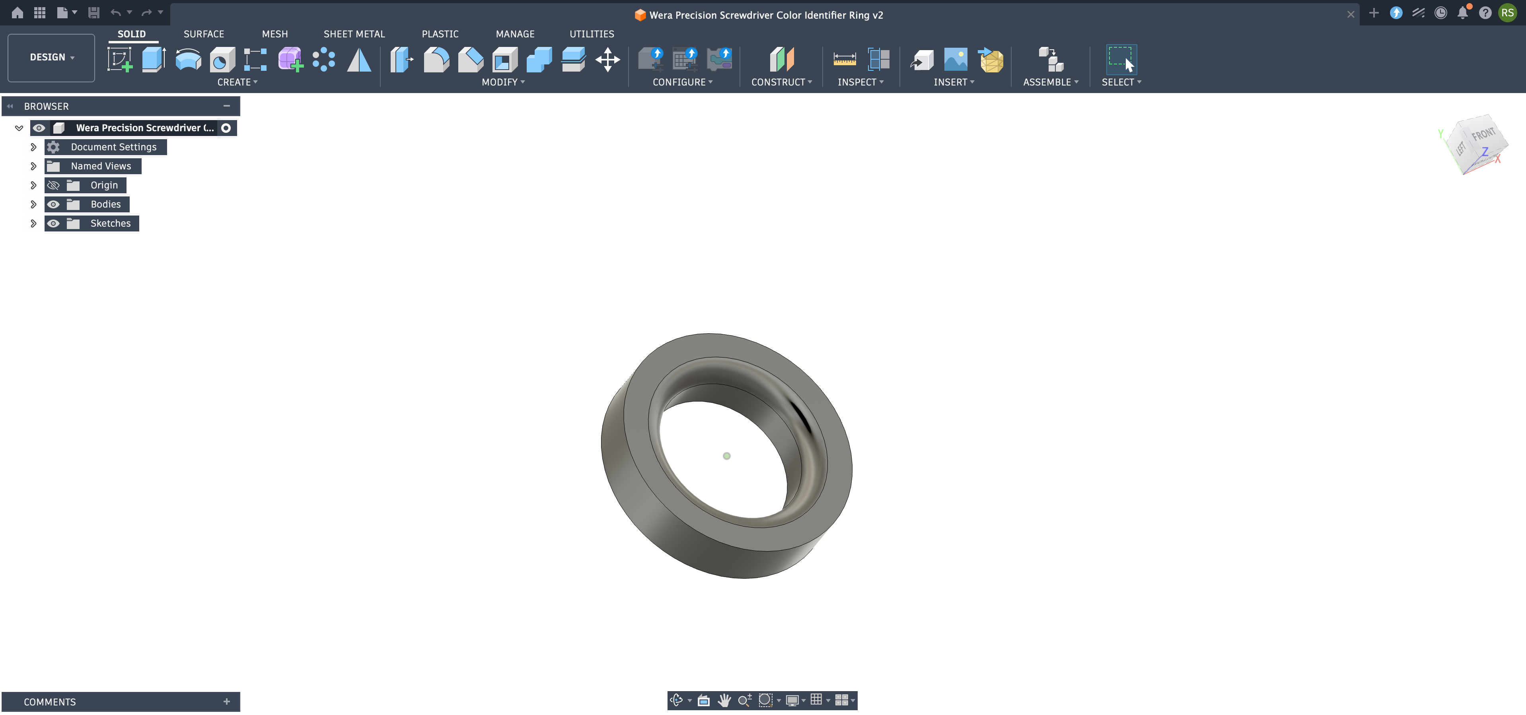
Task: Open the ASSEMBLE menu
Action: (x=1050, y=82)
